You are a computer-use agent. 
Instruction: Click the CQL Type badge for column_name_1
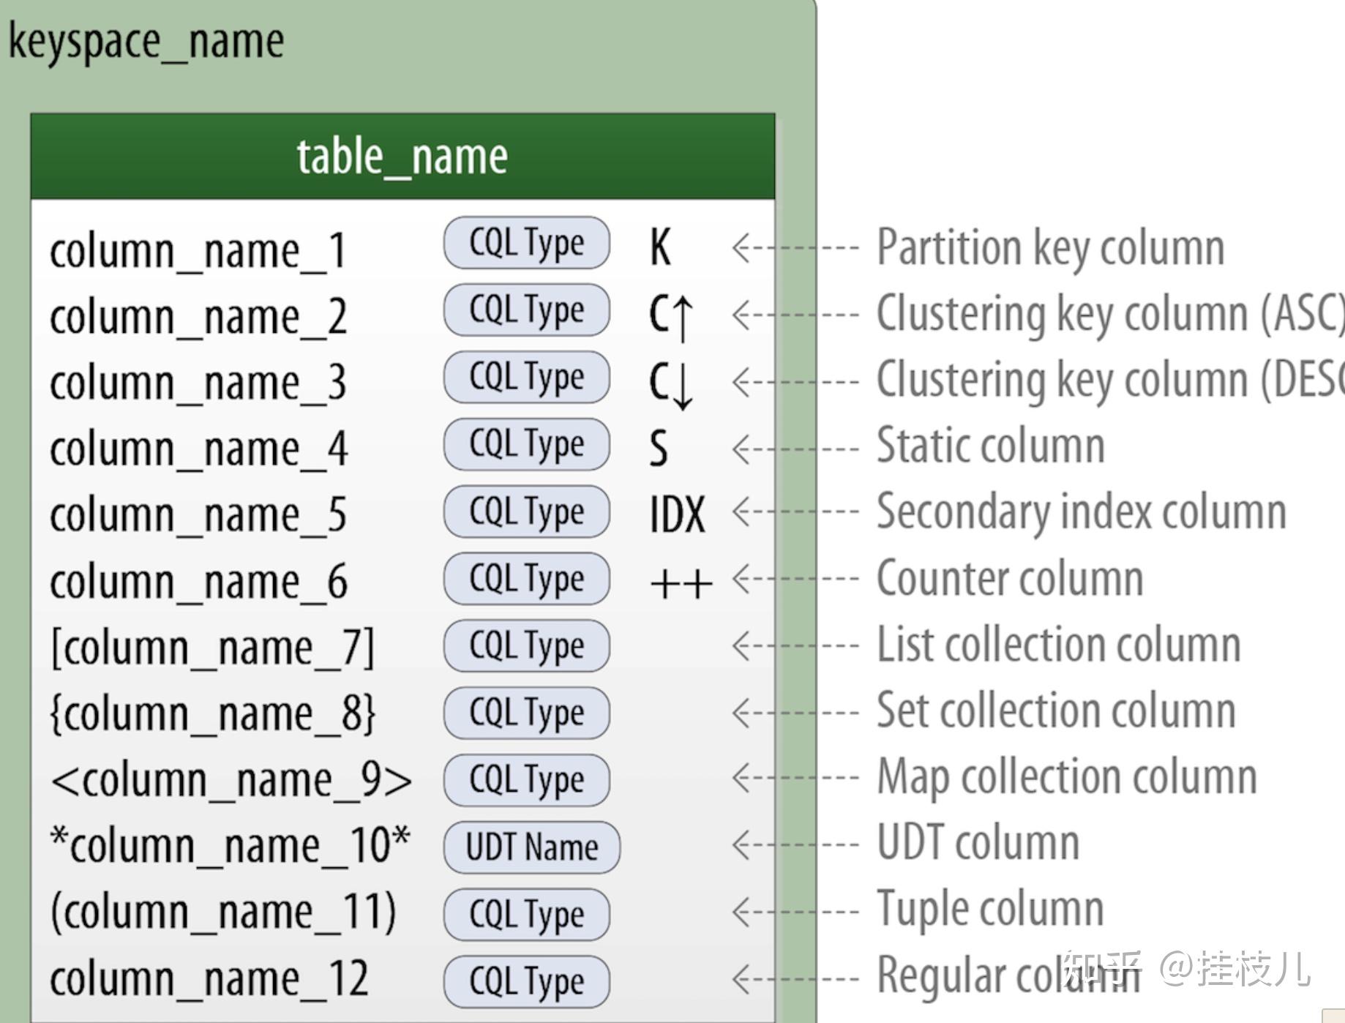tap(527, 243)
